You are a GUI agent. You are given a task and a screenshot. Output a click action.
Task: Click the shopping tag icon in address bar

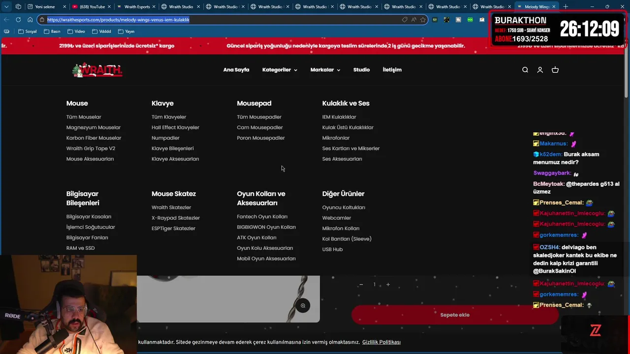click(405, 20)
